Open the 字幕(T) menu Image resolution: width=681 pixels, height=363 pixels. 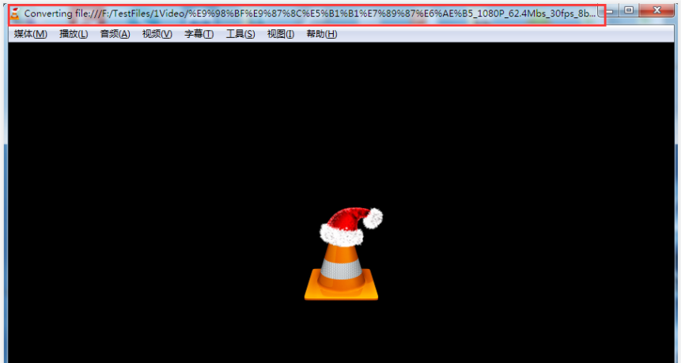tap(199, 34)
